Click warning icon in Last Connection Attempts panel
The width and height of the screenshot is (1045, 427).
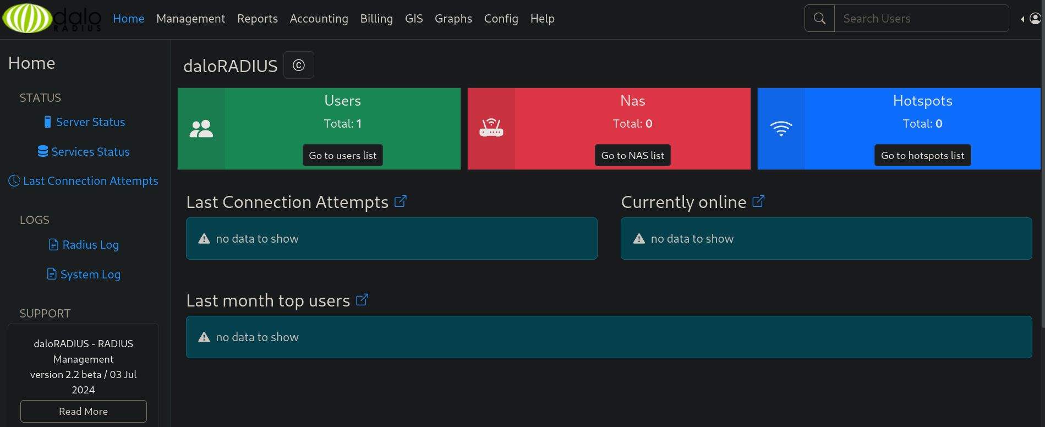(x=204, y=239)
